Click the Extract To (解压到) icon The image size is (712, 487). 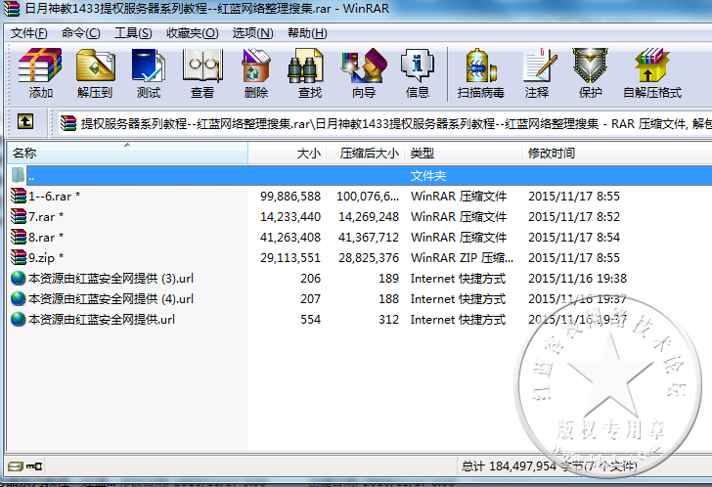95,72
